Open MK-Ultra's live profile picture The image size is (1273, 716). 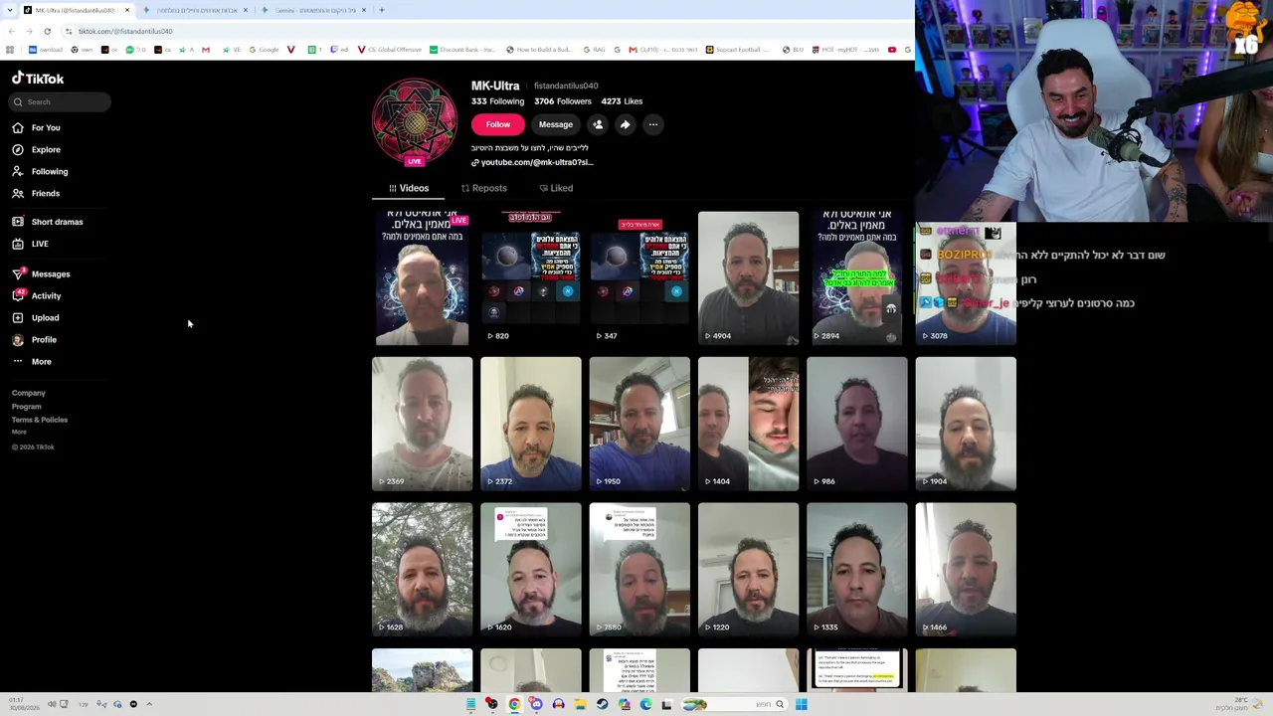point(415,121)
